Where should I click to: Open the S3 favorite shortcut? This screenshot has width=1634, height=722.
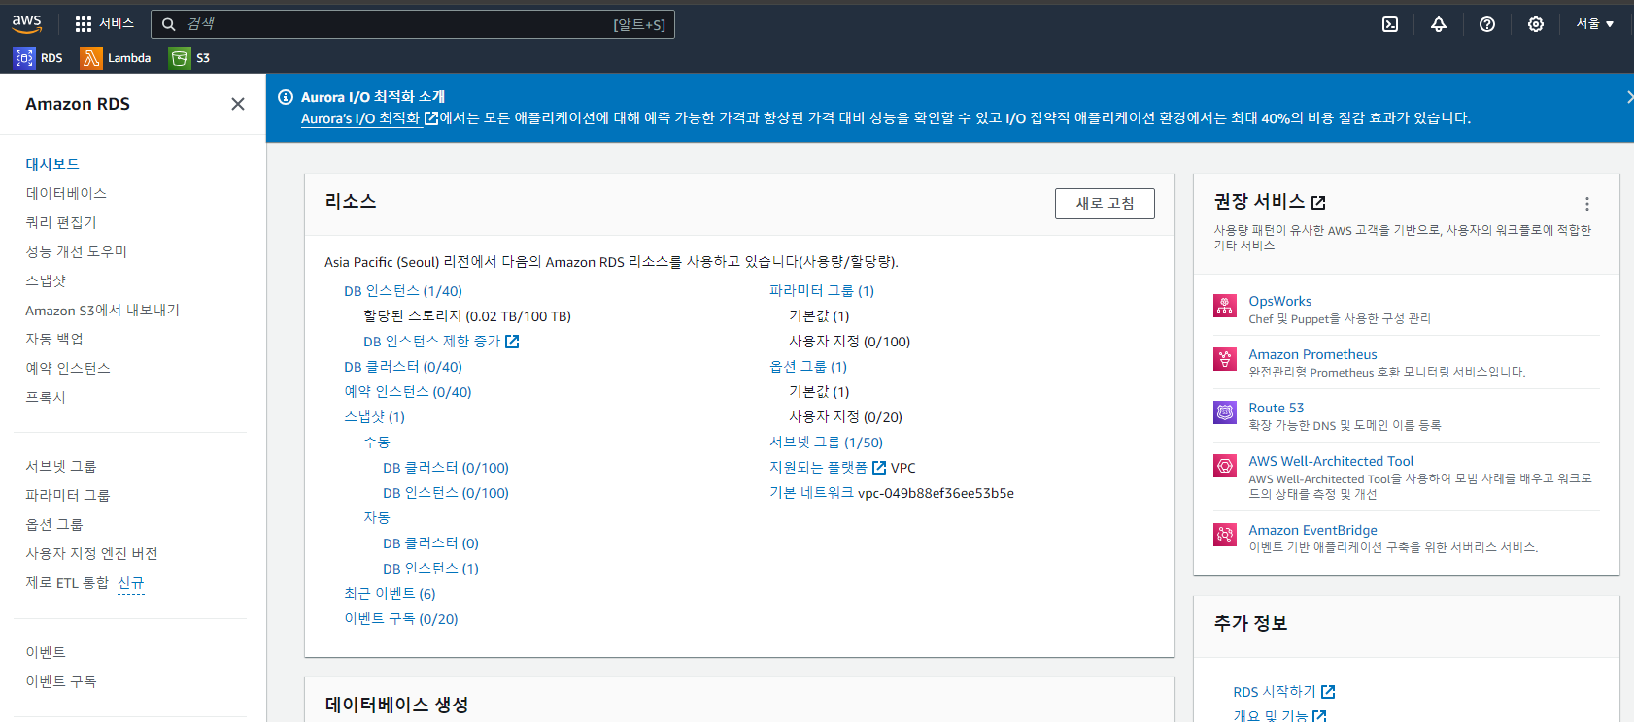pos(189,58)
